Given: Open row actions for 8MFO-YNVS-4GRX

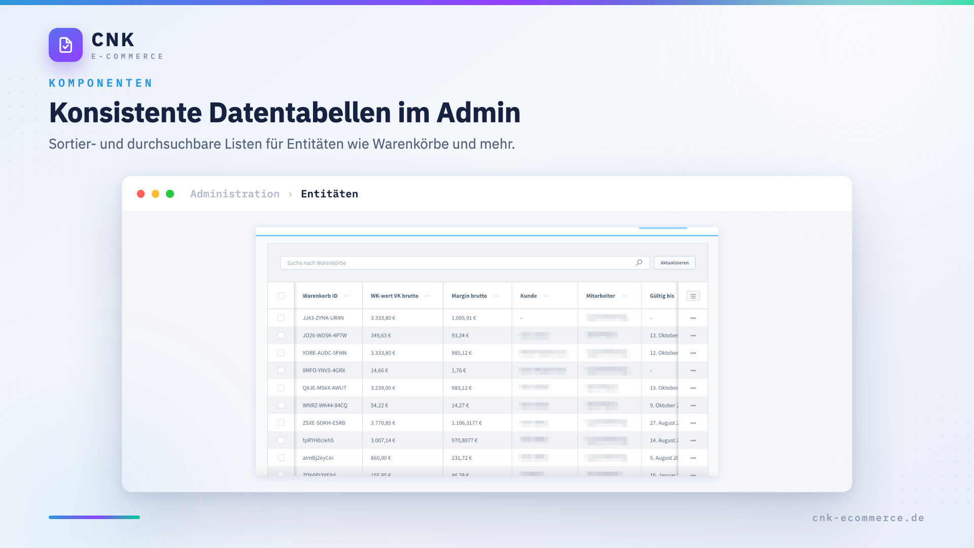Looking at the screenshot, I should pyautogui.click(x=693, y=370).
